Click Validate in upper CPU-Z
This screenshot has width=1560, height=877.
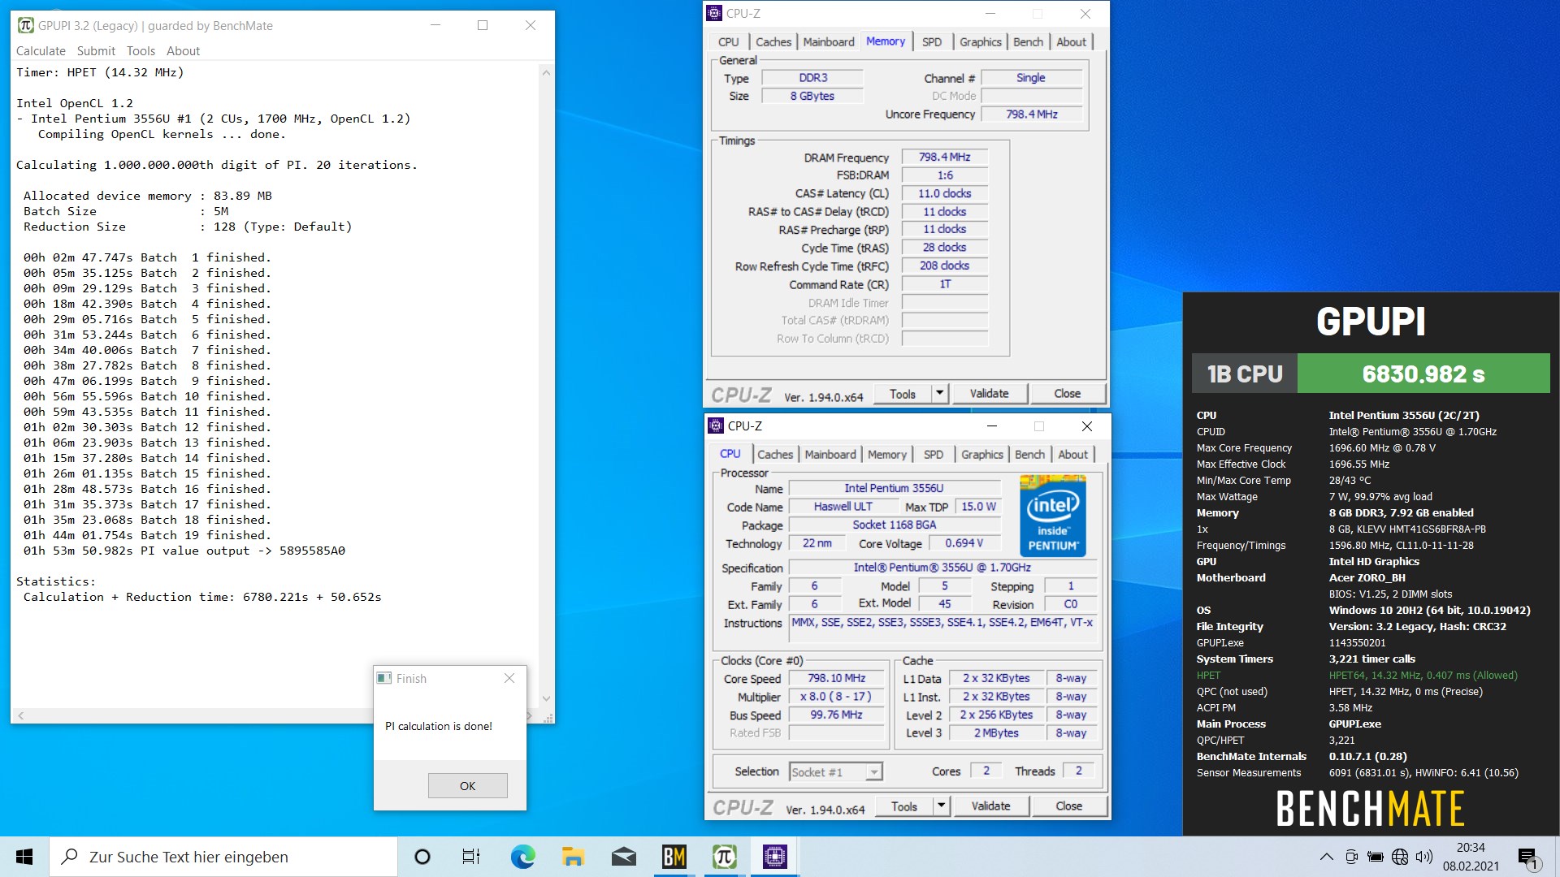tap(989, 394)
